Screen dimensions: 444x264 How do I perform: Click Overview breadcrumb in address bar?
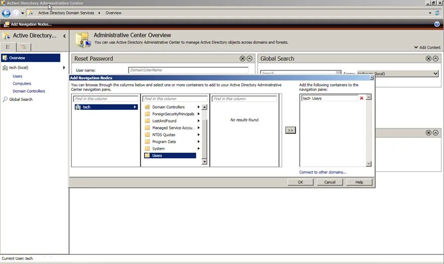pos(113,13)
